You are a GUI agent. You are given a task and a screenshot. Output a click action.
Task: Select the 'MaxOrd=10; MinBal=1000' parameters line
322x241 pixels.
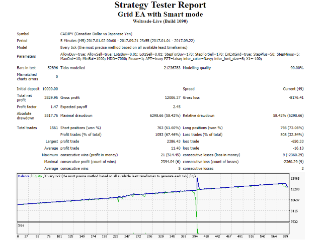(x=161, y=59)
